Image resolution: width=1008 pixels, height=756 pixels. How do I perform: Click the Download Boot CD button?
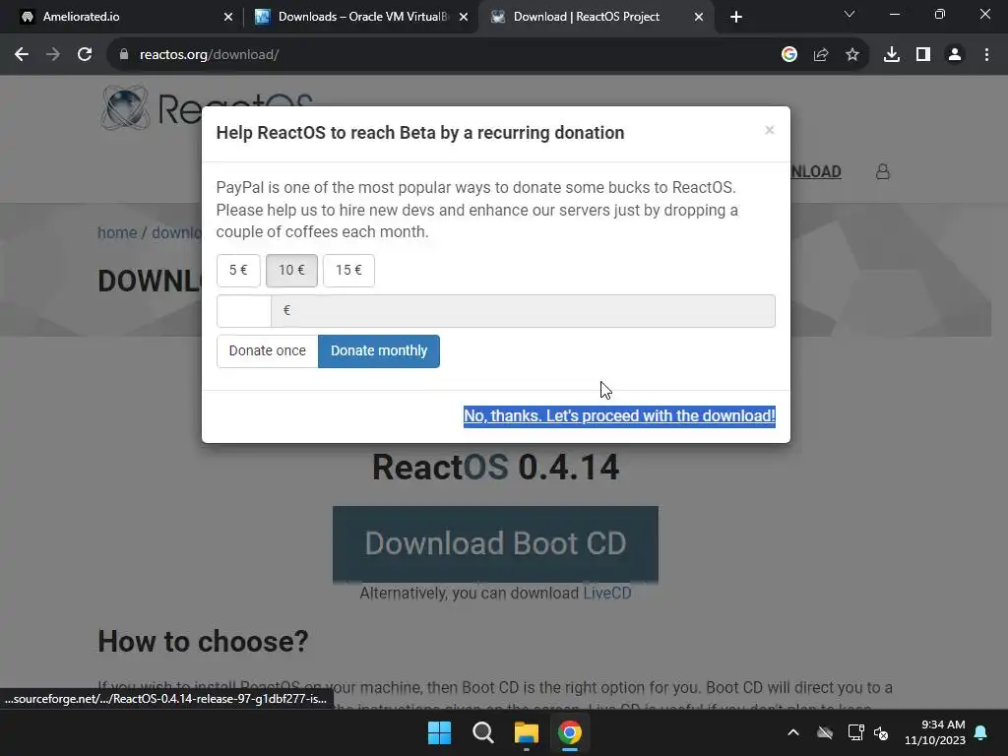point(495,543)
